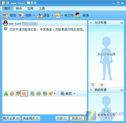The image size is (126, 123).
Task: Open the 视频 dropdown arrow
Action: click(34, 15)
